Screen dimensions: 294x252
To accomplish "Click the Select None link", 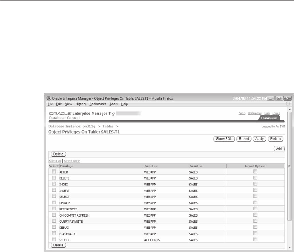I will [x=72, y=161].
